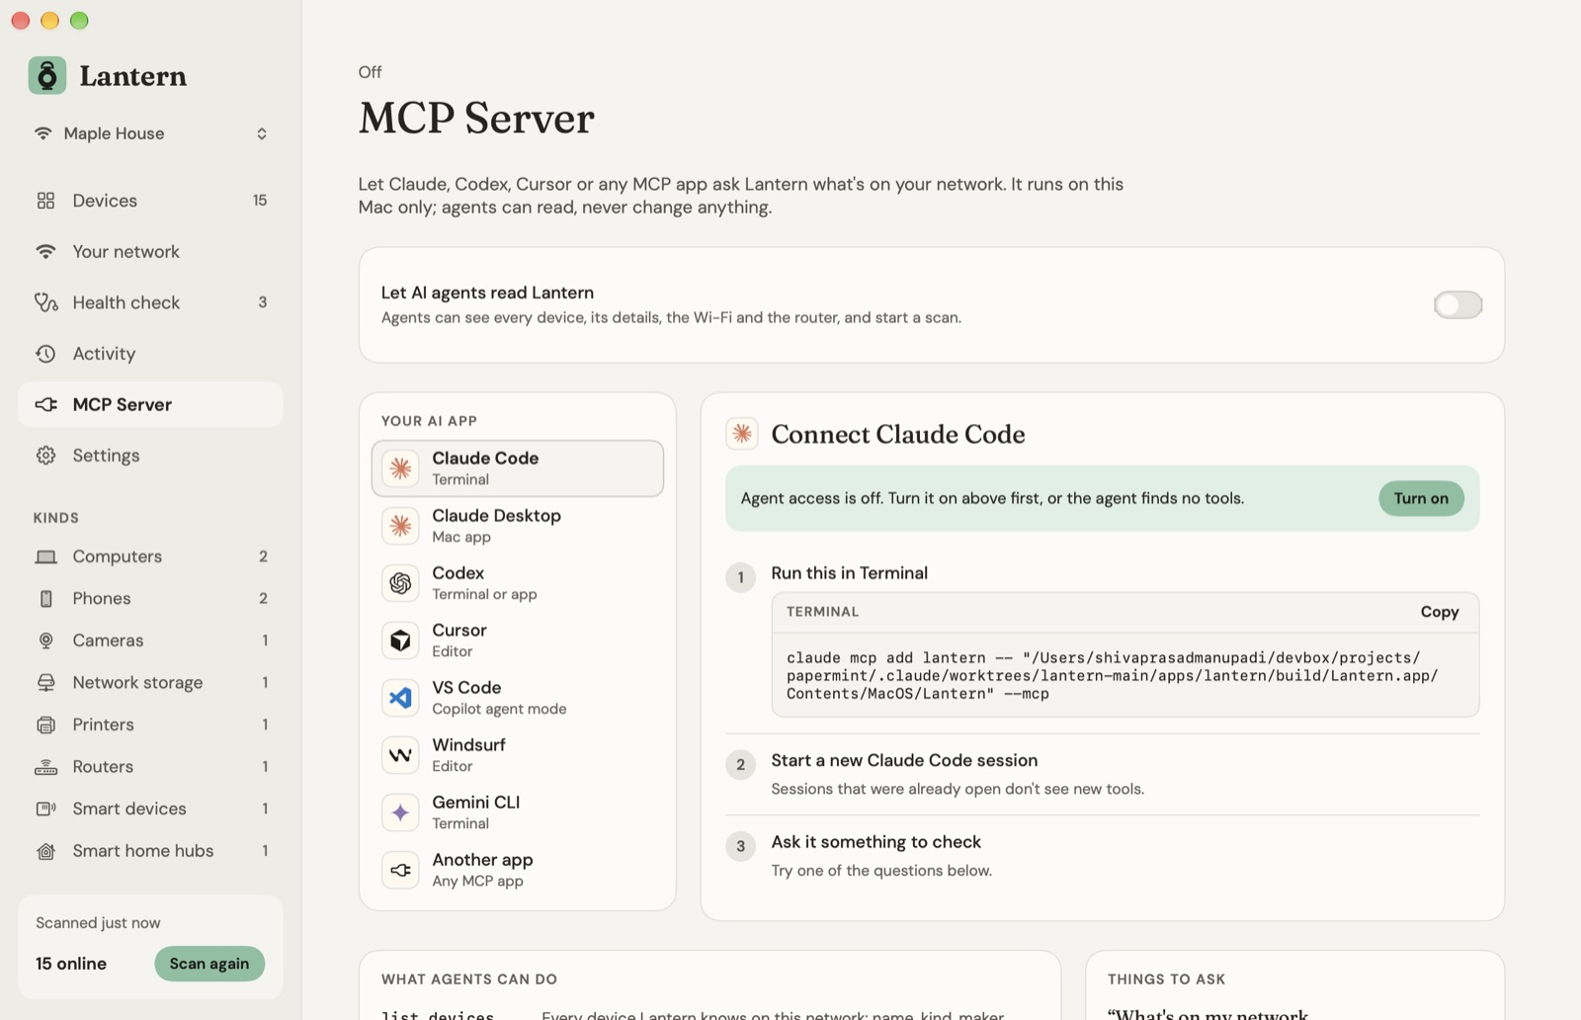Viewport: 1581px width, 1020px height.
Task: Click the Activity clock icon
Action: tap(45, 354)
